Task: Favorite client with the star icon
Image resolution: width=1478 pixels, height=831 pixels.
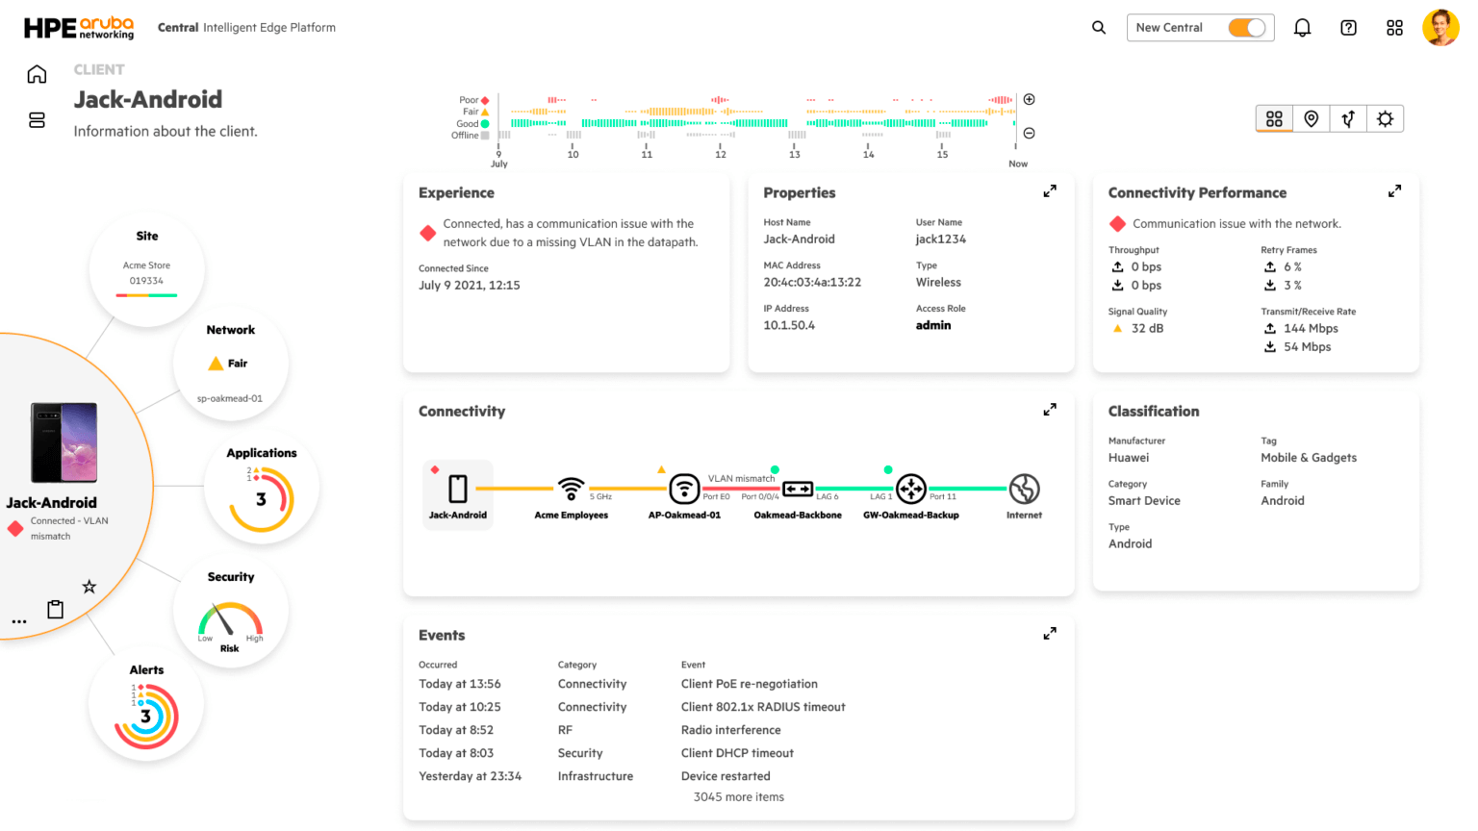Action: 89,587
